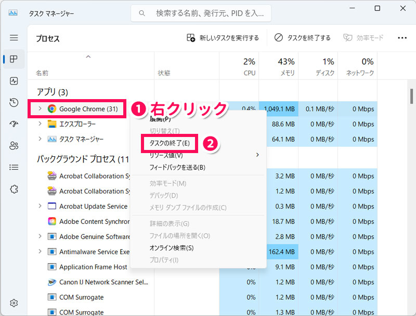Click the process search input field
Viewport: 416px width, 316px height.
(201, 13)
